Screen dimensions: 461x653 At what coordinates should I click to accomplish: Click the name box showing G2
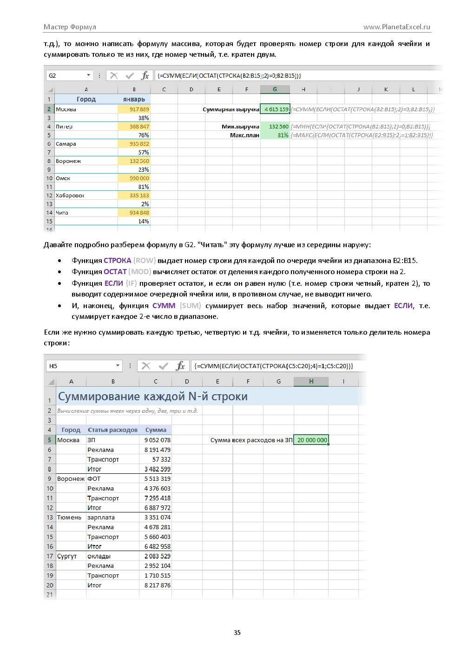click(x=69, y=75)
